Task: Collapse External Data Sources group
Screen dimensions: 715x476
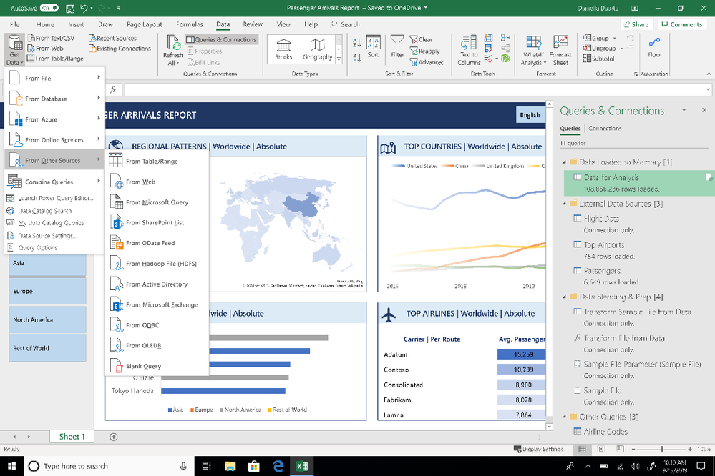Action: tap(564, 204)
